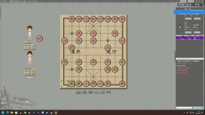Select the red 砲 cannon on the right side
205x115 pixels.
coord(115,33)
